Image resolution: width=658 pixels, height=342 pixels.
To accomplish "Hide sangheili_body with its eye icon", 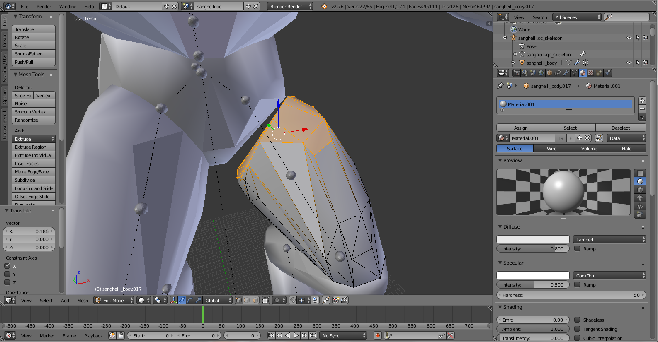I will click(629, 63).
